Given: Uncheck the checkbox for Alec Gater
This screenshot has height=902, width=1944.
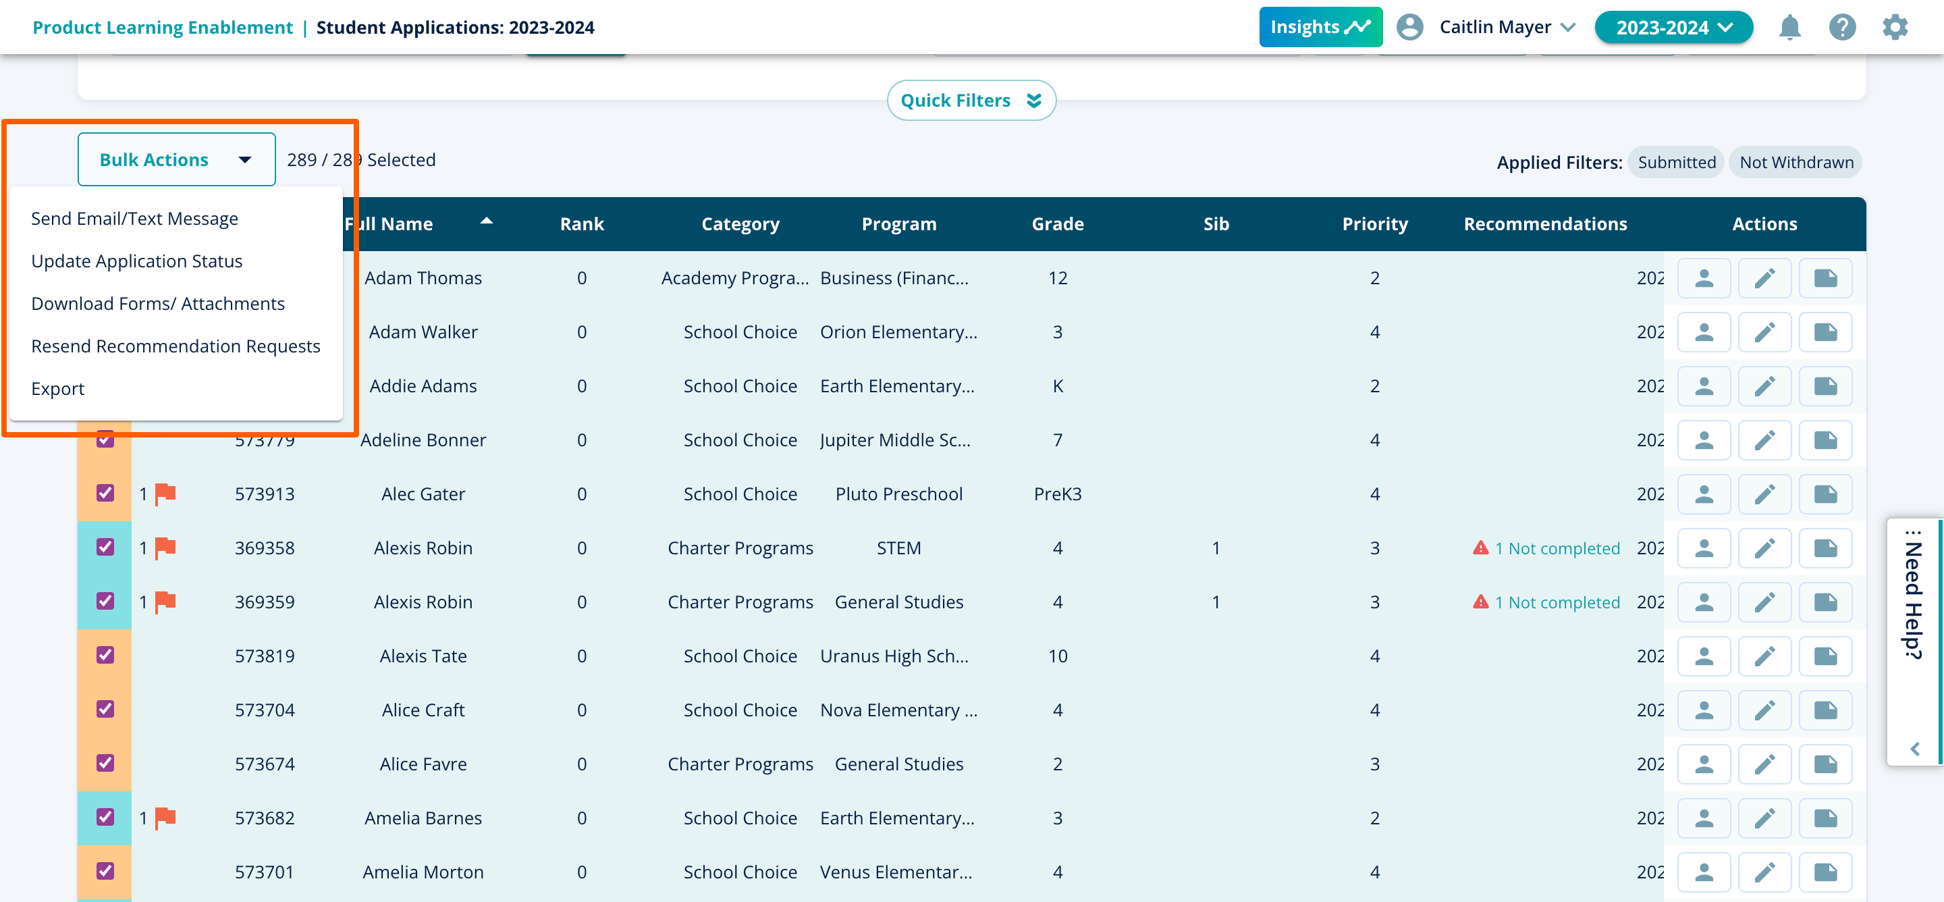Looking at the screenshot, I should (x=105, y=493).
